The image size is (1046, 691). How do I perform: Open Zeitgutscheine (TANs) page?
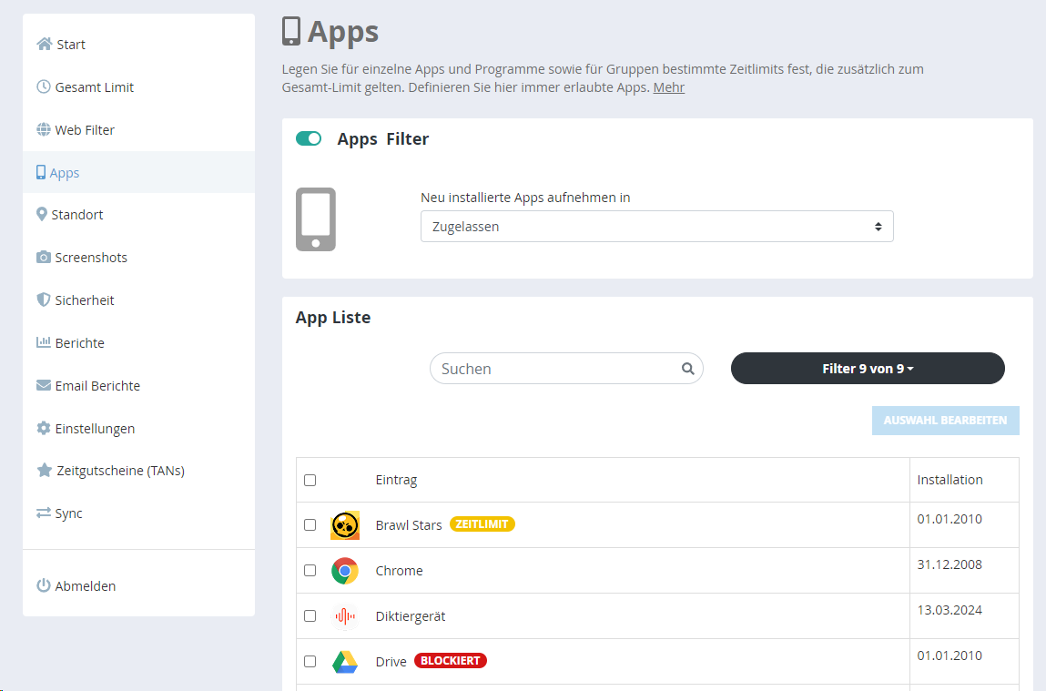138,471
